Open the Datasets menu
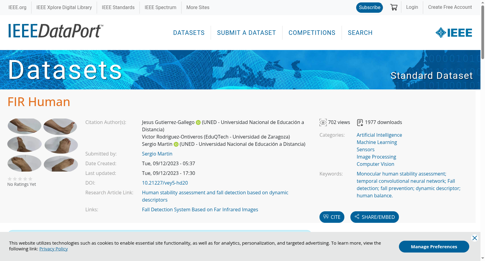The height and width of the screenshot is (261, 485). point(189,33)
